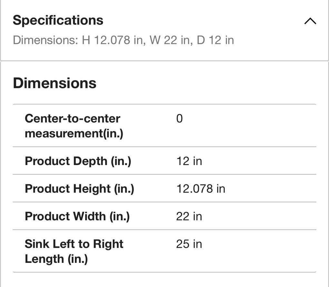Click the Product Width (in.) label

coord(77,216)
